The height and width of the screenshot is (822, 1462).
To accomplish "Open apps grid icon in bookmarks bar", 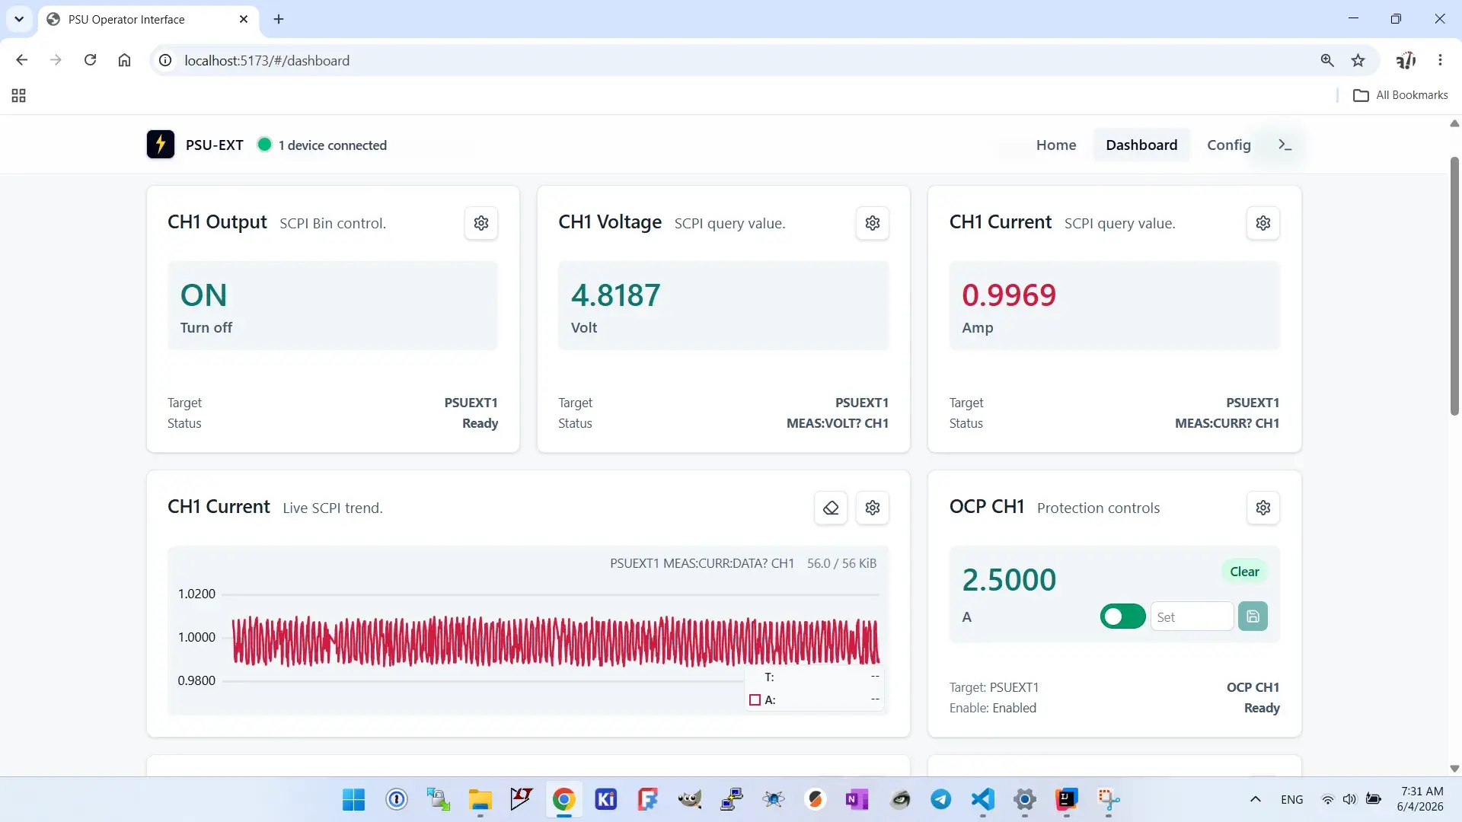I will tap(19, 95).
